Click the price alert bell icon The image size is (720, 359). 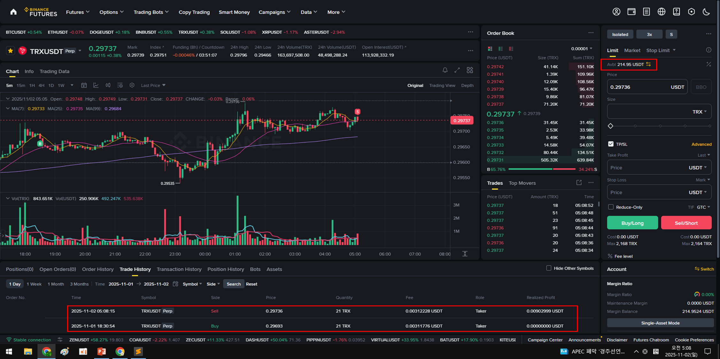(x=445, y=70)
